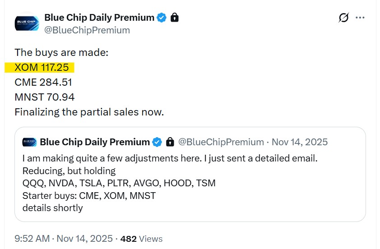Click the Grok slashed-circle icon

click(343, 18)
